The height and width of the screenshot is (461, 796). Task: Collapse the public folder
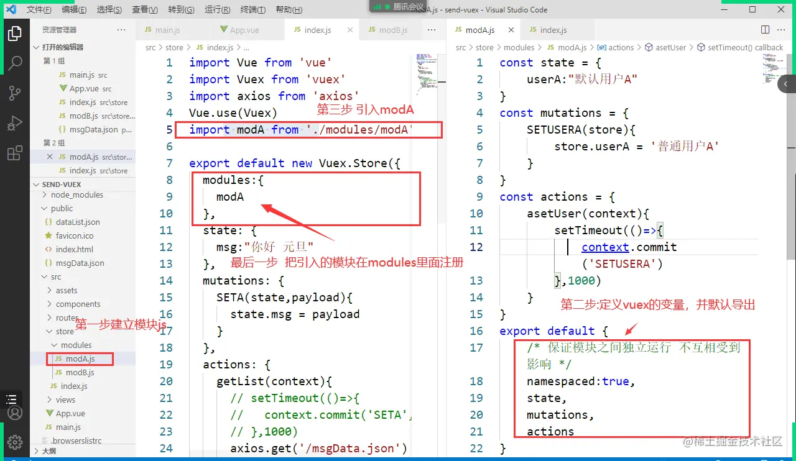(x=62, y=209)
